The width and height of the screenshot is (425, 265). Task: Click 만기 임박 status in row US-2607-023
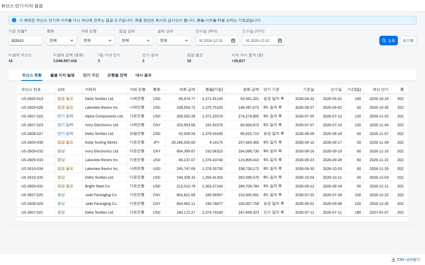[65, 125]
